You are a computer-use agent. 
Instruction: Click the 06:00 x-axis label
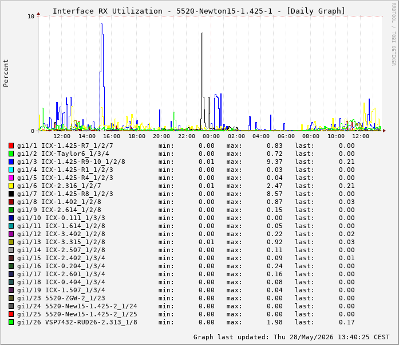point(286,136)
